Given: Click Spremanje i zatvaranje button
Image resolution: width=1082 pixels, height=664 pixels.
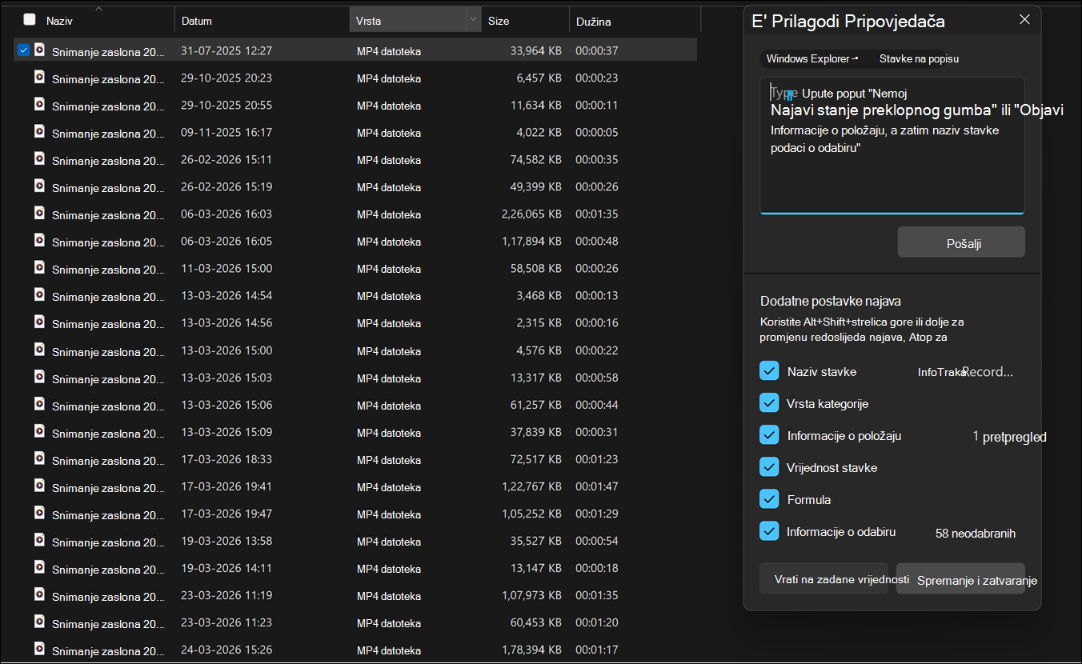Looking at the screenshot, I should (x=960, y=578).
